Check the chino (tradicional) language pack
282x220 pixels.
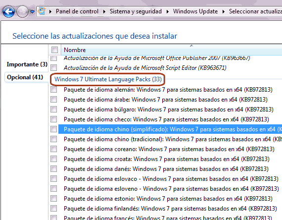54,139
